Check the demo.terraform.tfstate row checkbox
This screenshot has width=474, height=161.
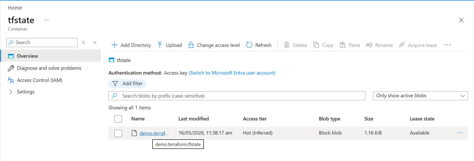pyautogui.click(x=118, y=133)
